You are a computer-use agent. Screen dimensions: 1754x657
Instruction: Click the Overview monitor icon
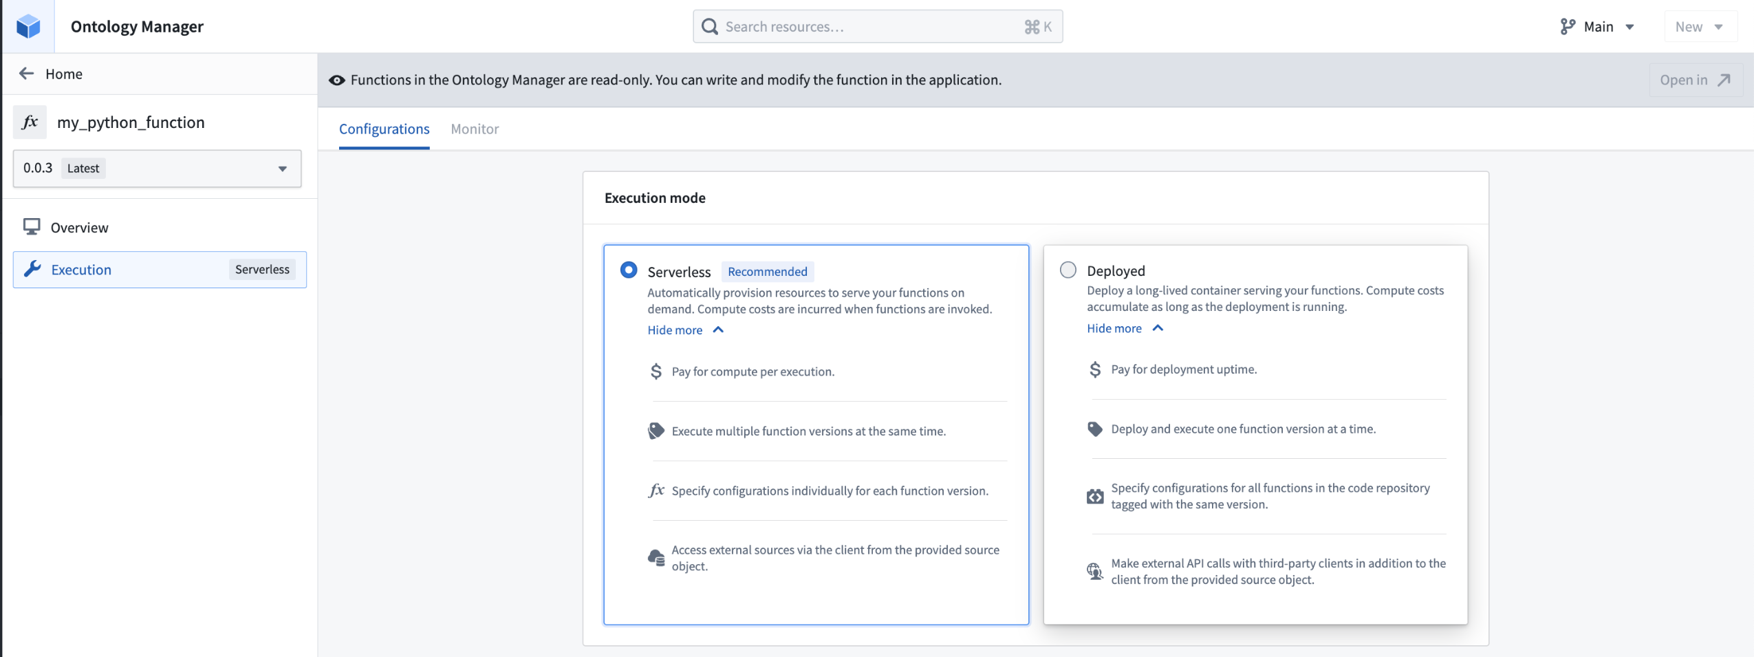(x=32, y=227)
